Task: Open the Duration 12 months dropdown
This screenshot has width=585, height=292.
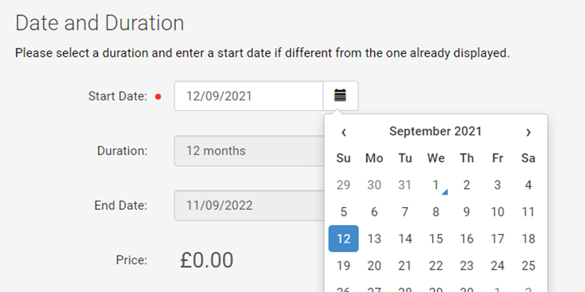Action: [x=249, y=151]
